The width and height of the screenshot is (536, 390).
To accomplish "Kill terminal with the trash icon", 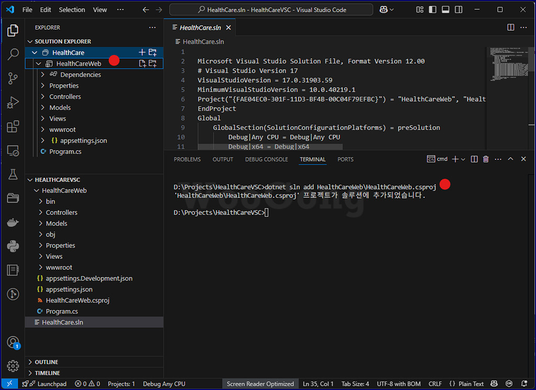I will coord(486,159).
